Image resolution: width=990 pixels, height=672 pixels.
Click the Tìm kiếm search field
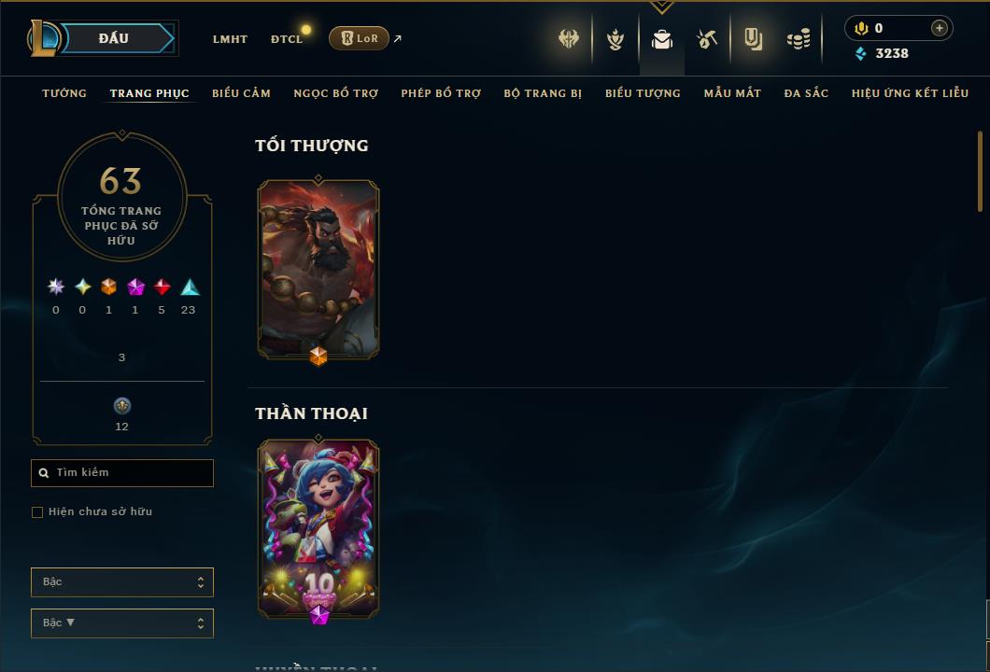pyautogui.click(x=121, y=472)
